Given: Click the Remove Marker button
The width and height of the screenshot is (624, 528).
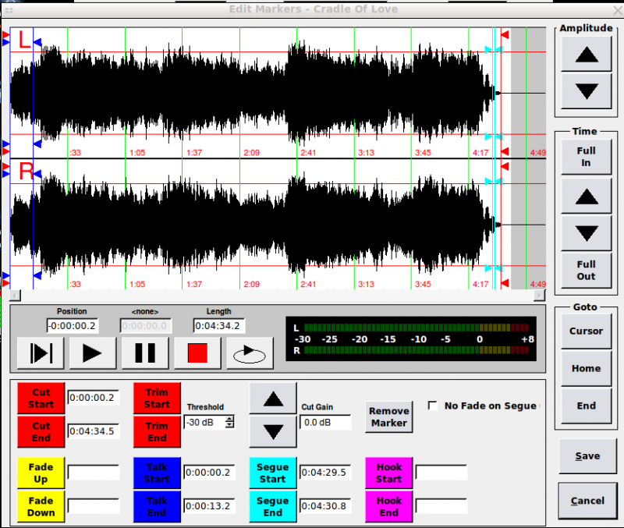Looking at the screenshot, I should click(388, 416).
